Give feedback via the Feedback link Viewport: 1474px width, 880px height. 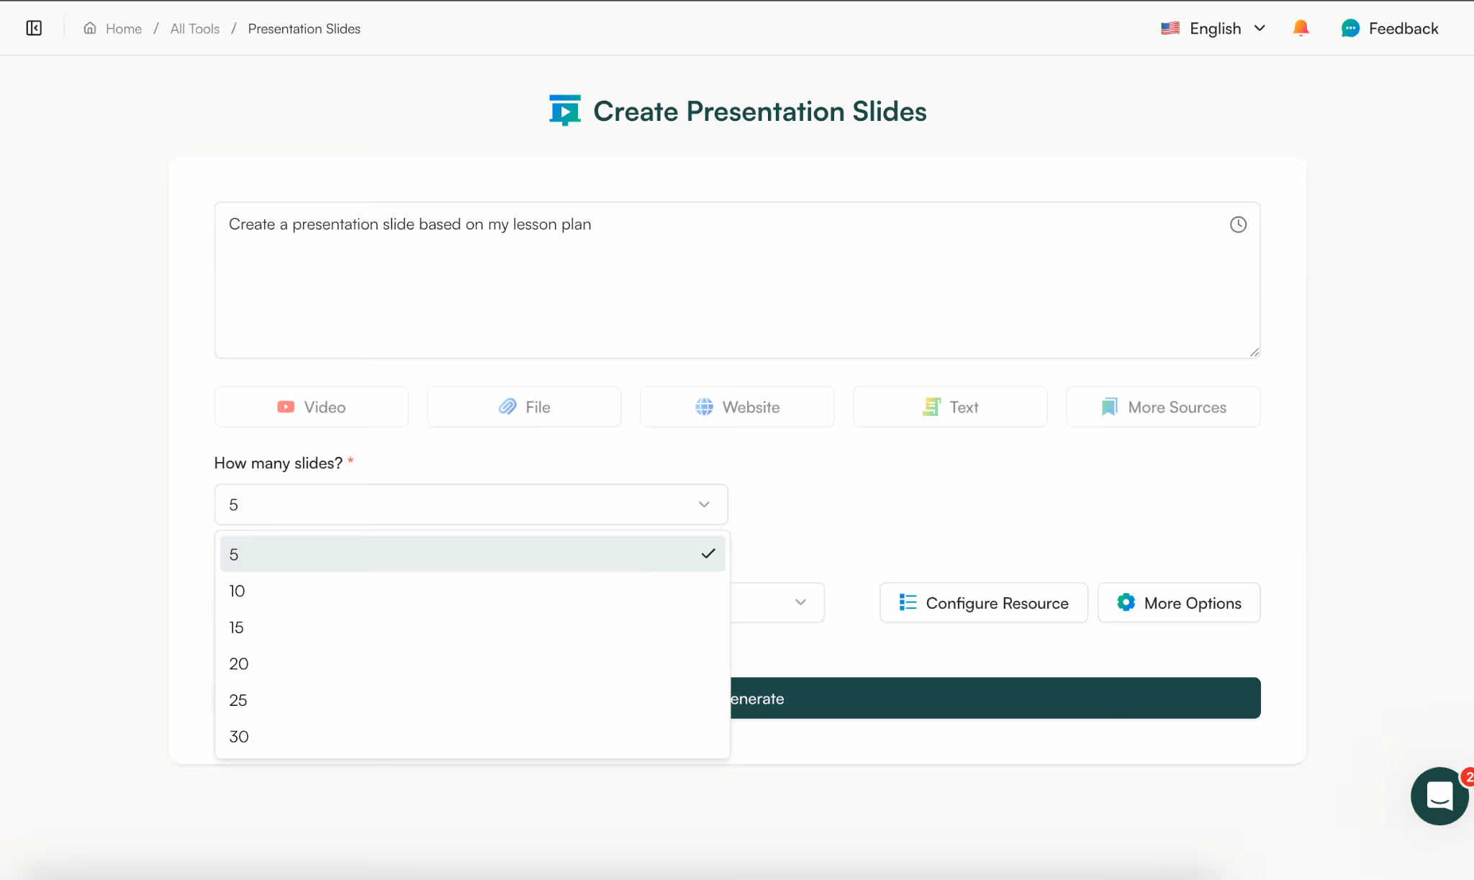point(1389,28)
